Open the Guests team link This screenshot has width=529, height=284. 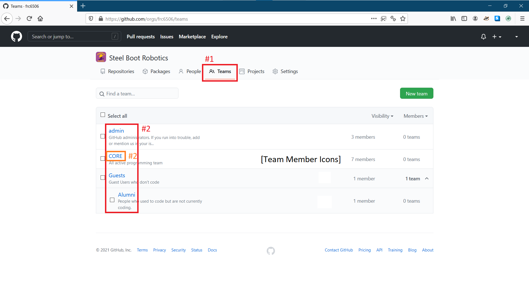click(117, 175)
